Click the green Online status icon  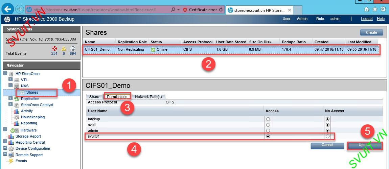153,50
